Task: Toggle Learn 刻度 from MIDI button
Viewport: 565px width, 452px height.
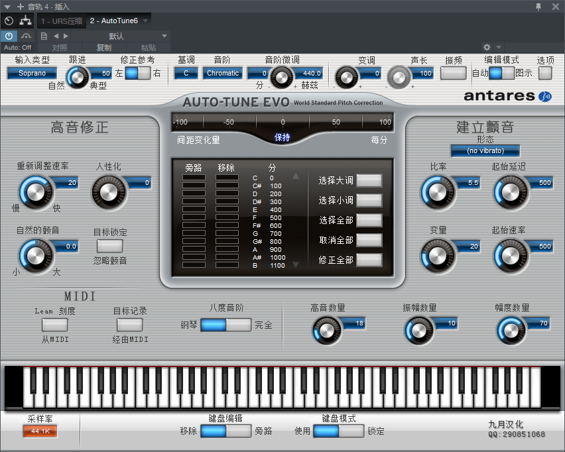Action: 55,325
